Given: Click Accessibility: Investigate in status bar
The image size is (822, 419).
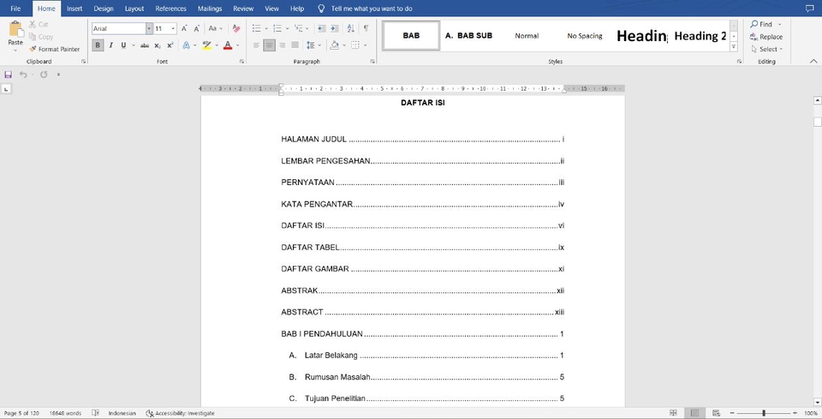Looking at the screenshot, I should click(181, 413).
